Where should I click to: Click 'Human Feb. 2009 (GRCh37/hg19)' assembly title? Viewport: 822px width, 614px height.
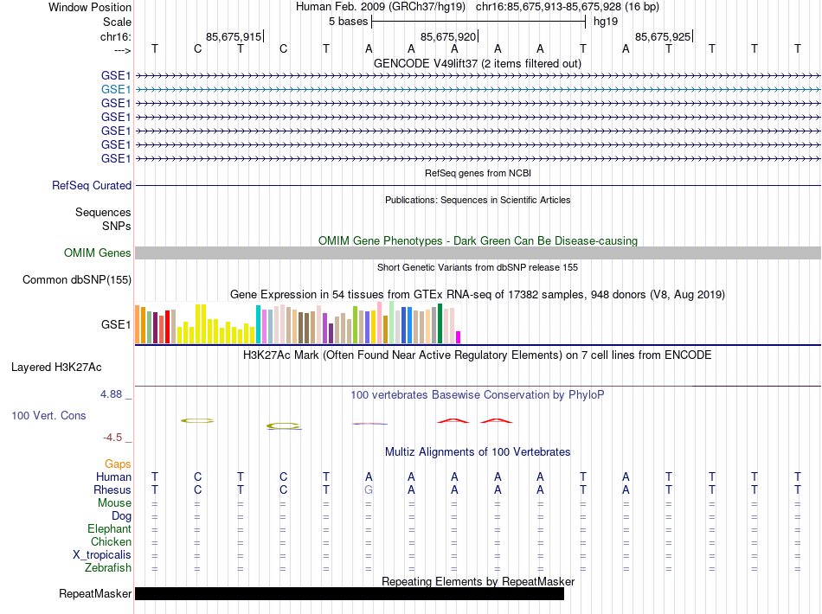tap(381, 7)
